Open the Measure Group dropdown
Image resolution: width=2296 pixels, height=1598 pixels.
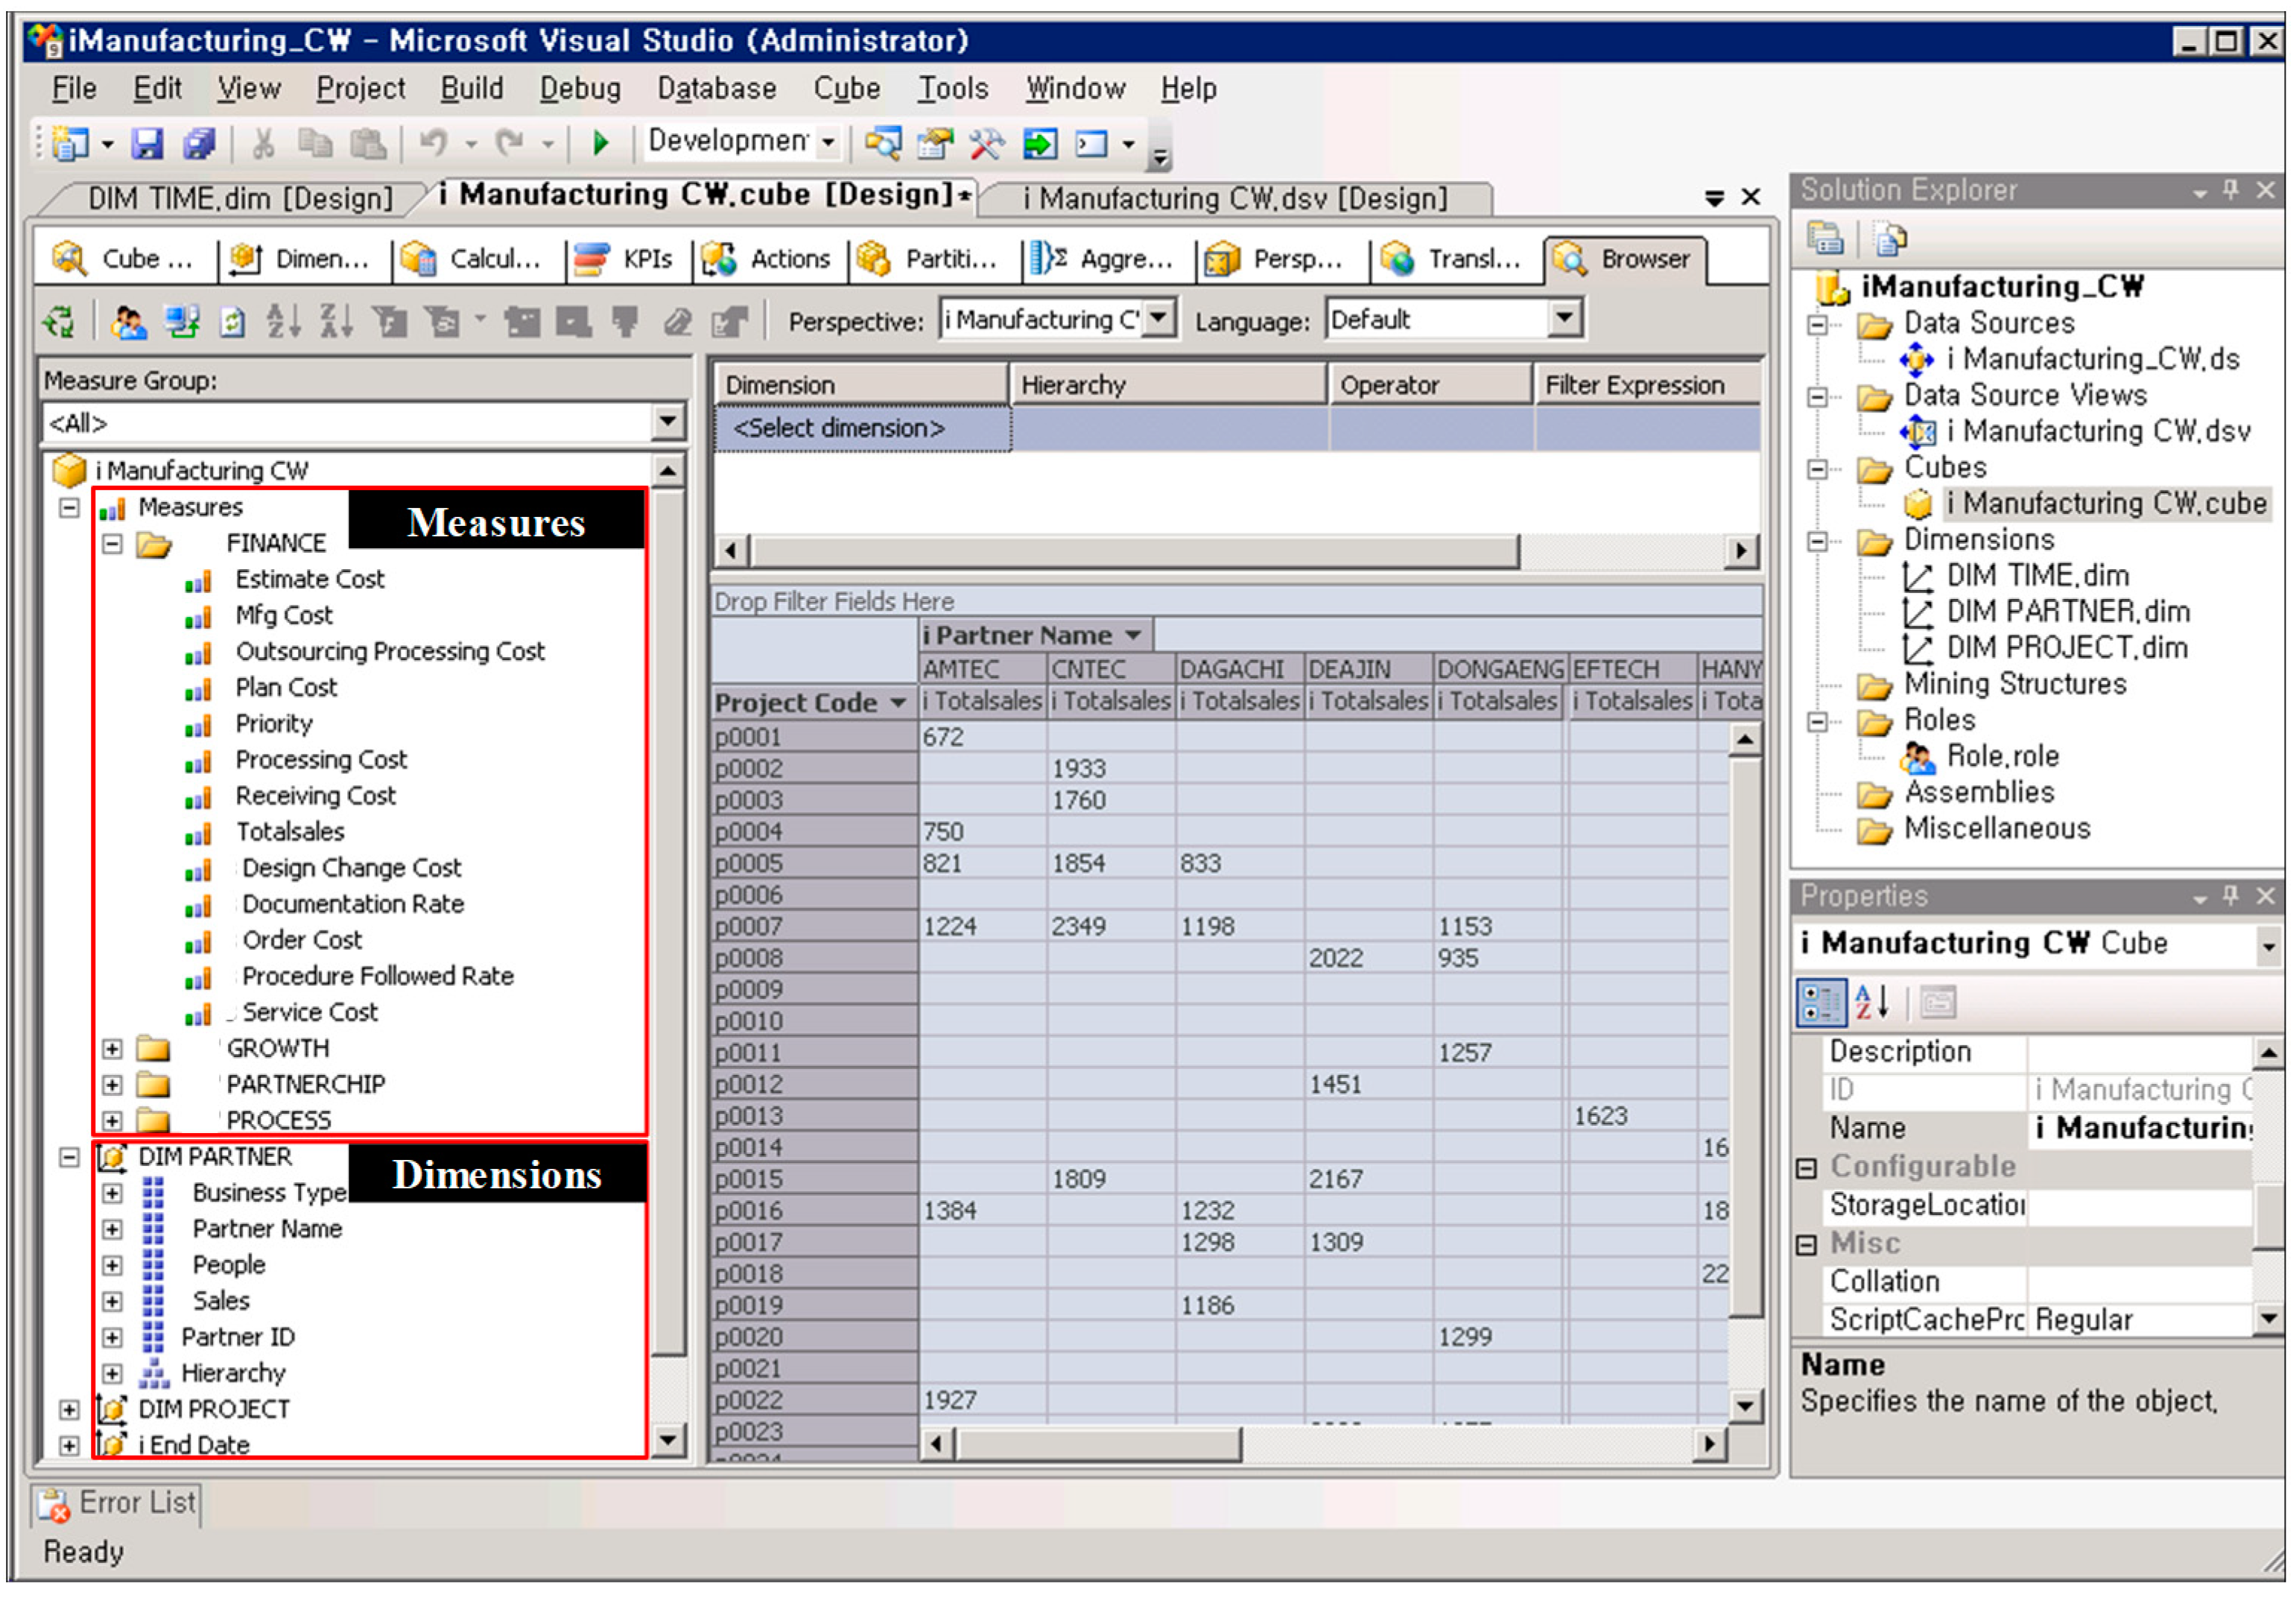668,421
